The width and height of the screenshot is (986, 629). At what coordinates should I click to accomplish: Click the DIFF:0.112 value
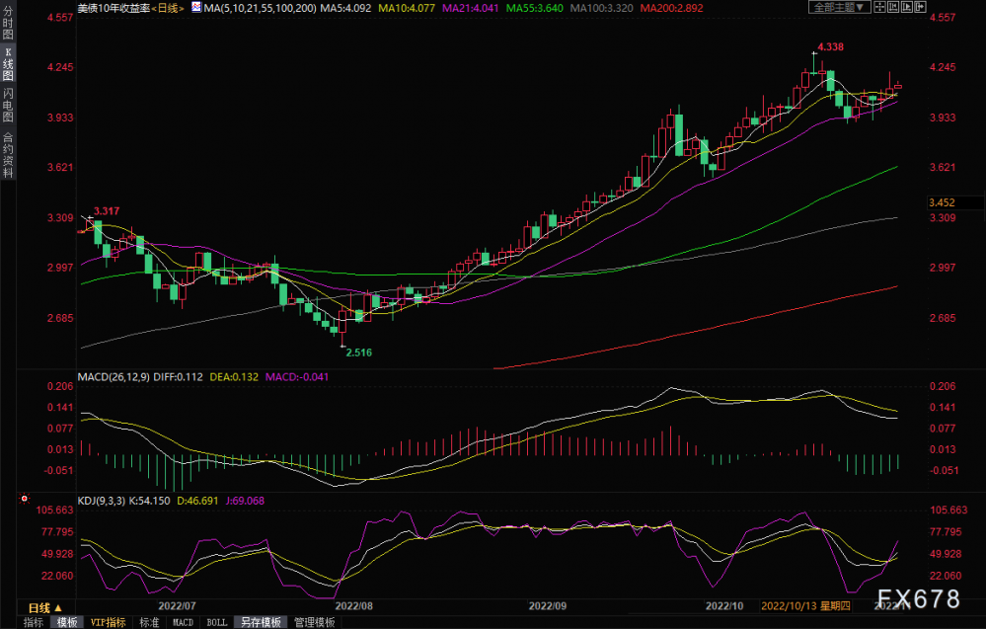178,377
